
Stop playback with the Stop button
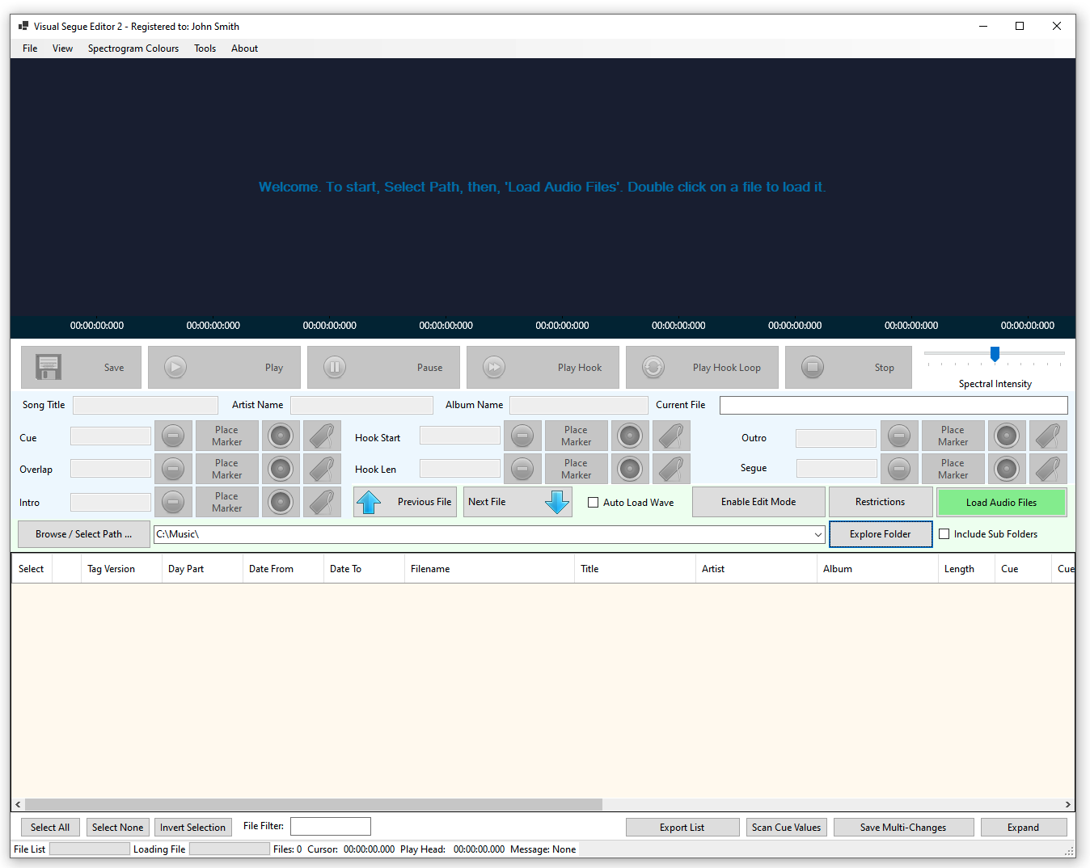pos(848,368)
